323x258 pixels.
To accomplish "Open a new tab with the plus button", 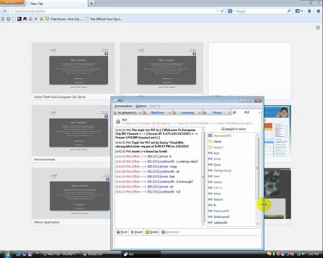I will point(92,4).
